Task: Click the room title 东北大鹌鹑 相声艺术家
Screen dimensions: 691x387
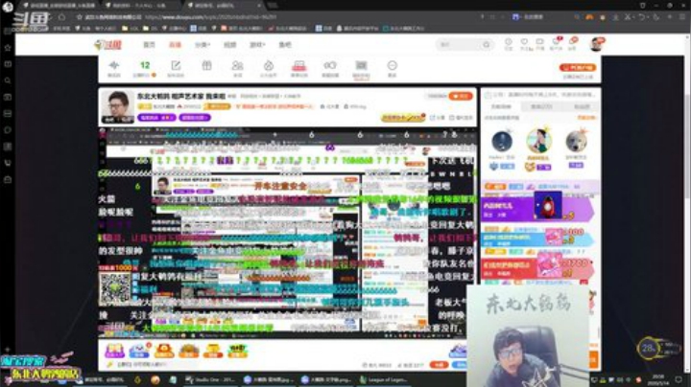Action: 181,96
